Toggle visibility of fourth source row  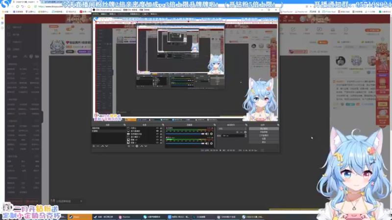(157, 137)
